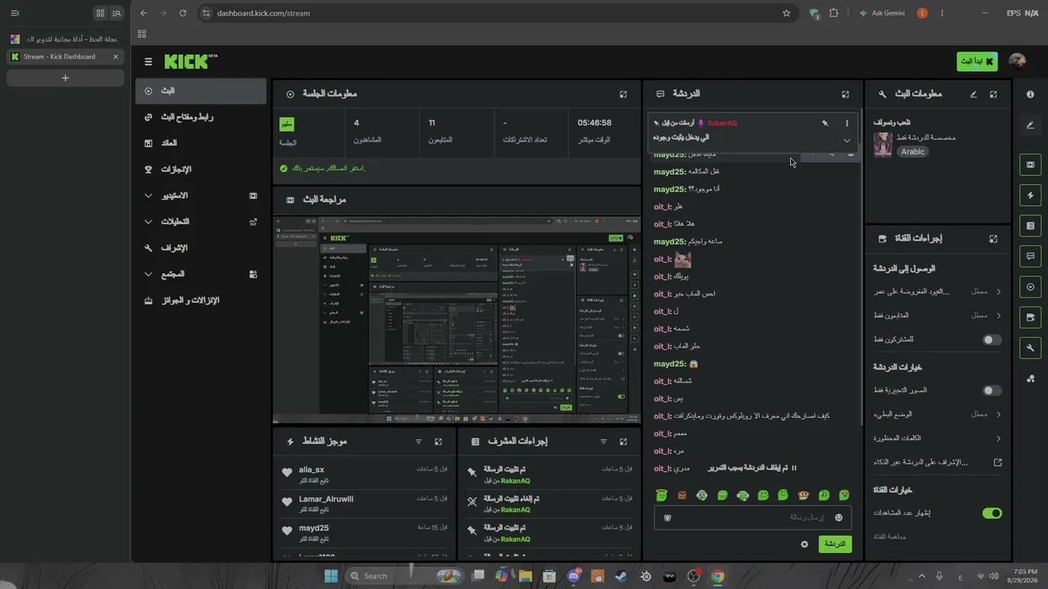Disable show viewer count (إظهار عدد المشاهدات)

coord(992,513)
